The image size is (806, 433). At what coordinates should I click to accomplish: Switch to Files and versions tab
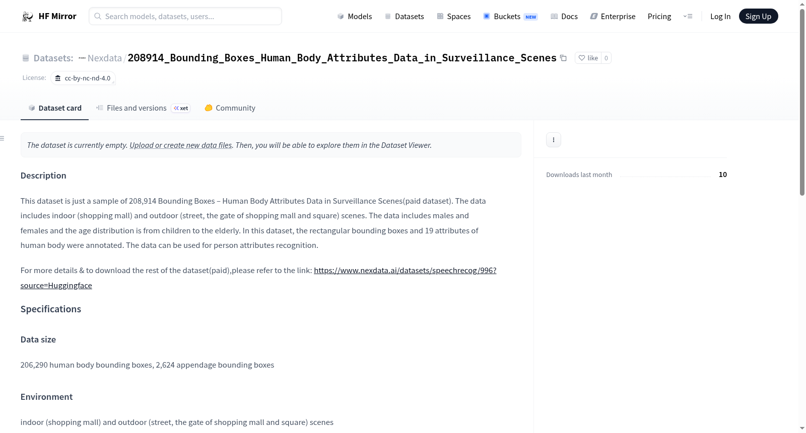[143, 108]
